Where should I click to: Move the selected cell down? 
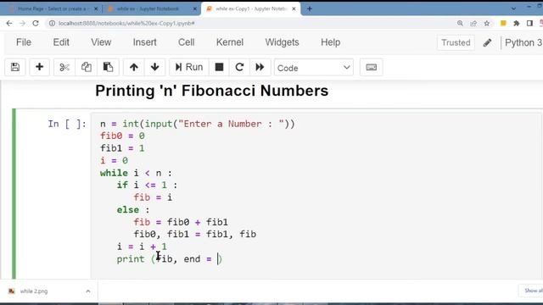[154, 67]
